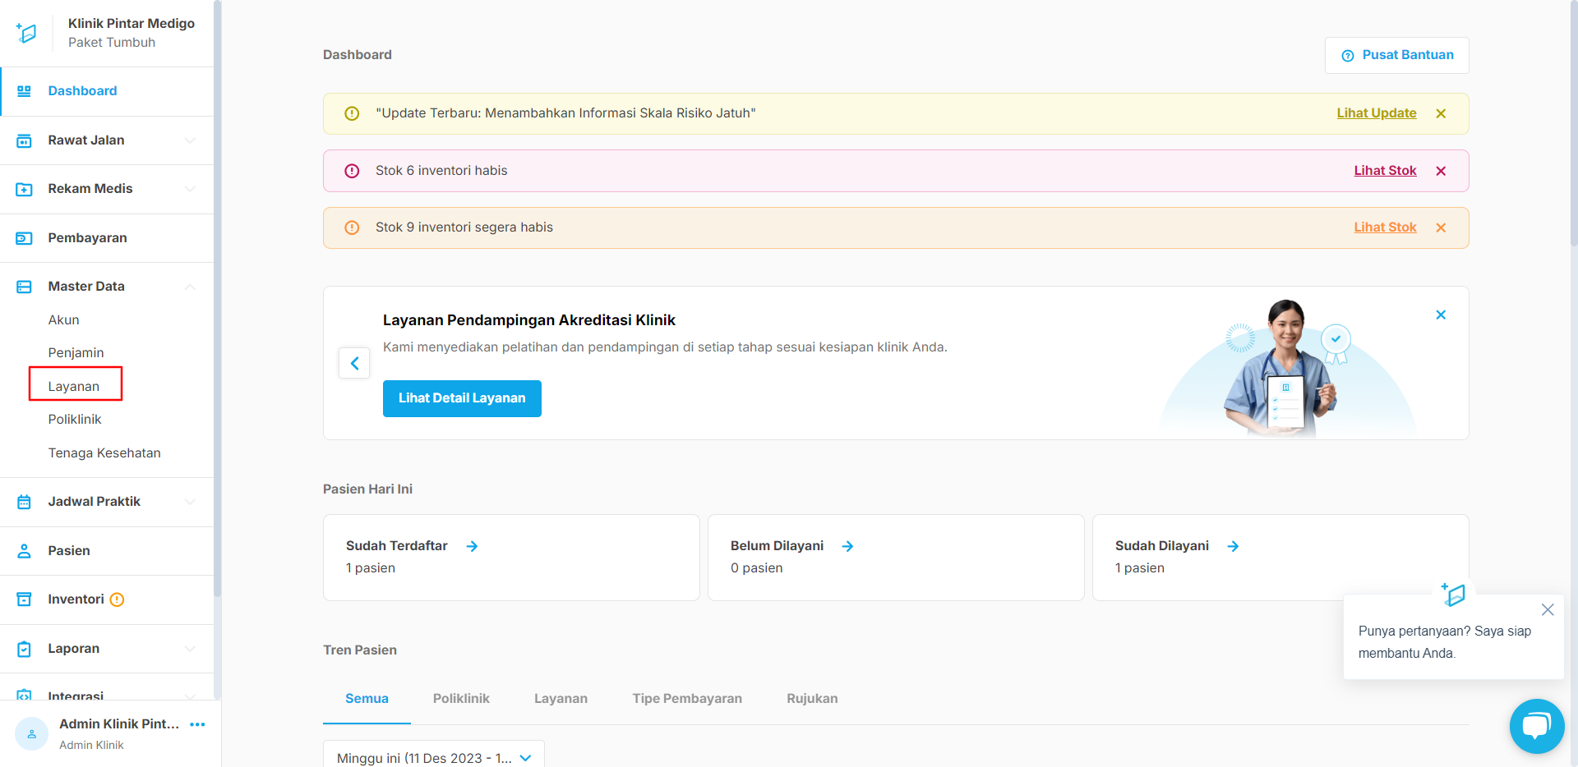
Task: Open the Minggu ini date range dropdown
Action: pyautogui.click(x=434, y=756)
